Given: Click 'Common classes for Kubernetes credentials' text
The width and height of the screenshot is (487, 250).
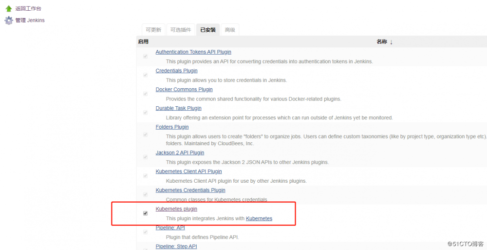Looking at the screenshot, I should click(217, 200).
